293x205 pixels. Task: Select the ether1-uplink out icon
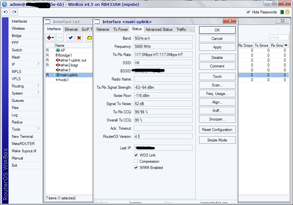click(x=58, y=60)
